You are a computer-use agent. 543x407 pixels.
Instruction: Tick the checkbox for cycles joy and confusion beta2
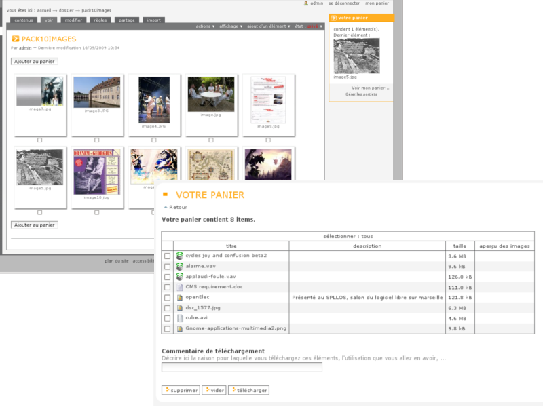[x=168, y=256]
